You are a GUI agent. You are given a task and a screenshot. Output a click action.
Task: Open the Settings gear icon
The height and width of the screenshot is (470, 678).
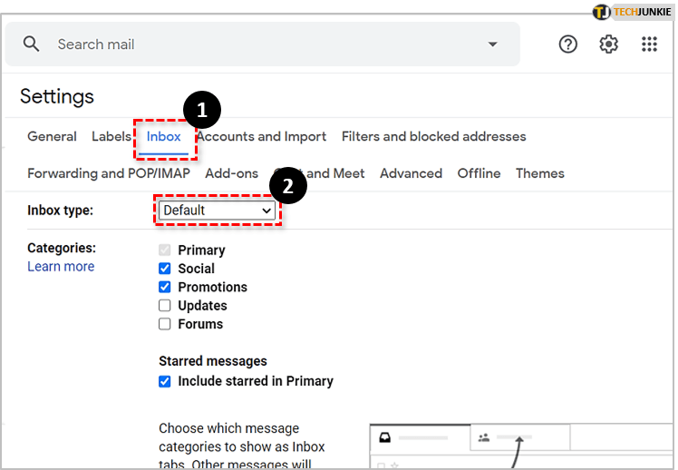[609, 44]
